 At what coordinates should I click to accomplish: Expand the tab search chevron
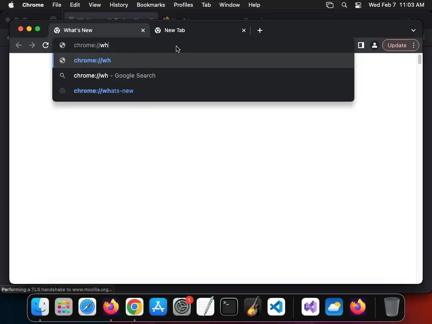(x=413, y=30)
